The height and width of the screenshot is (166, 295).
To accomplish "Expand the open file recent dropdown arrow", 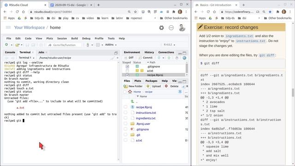I will click(22, 45).
